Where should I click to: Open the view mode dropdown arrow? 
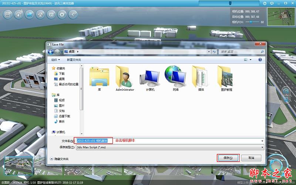[x=250, y=60]
